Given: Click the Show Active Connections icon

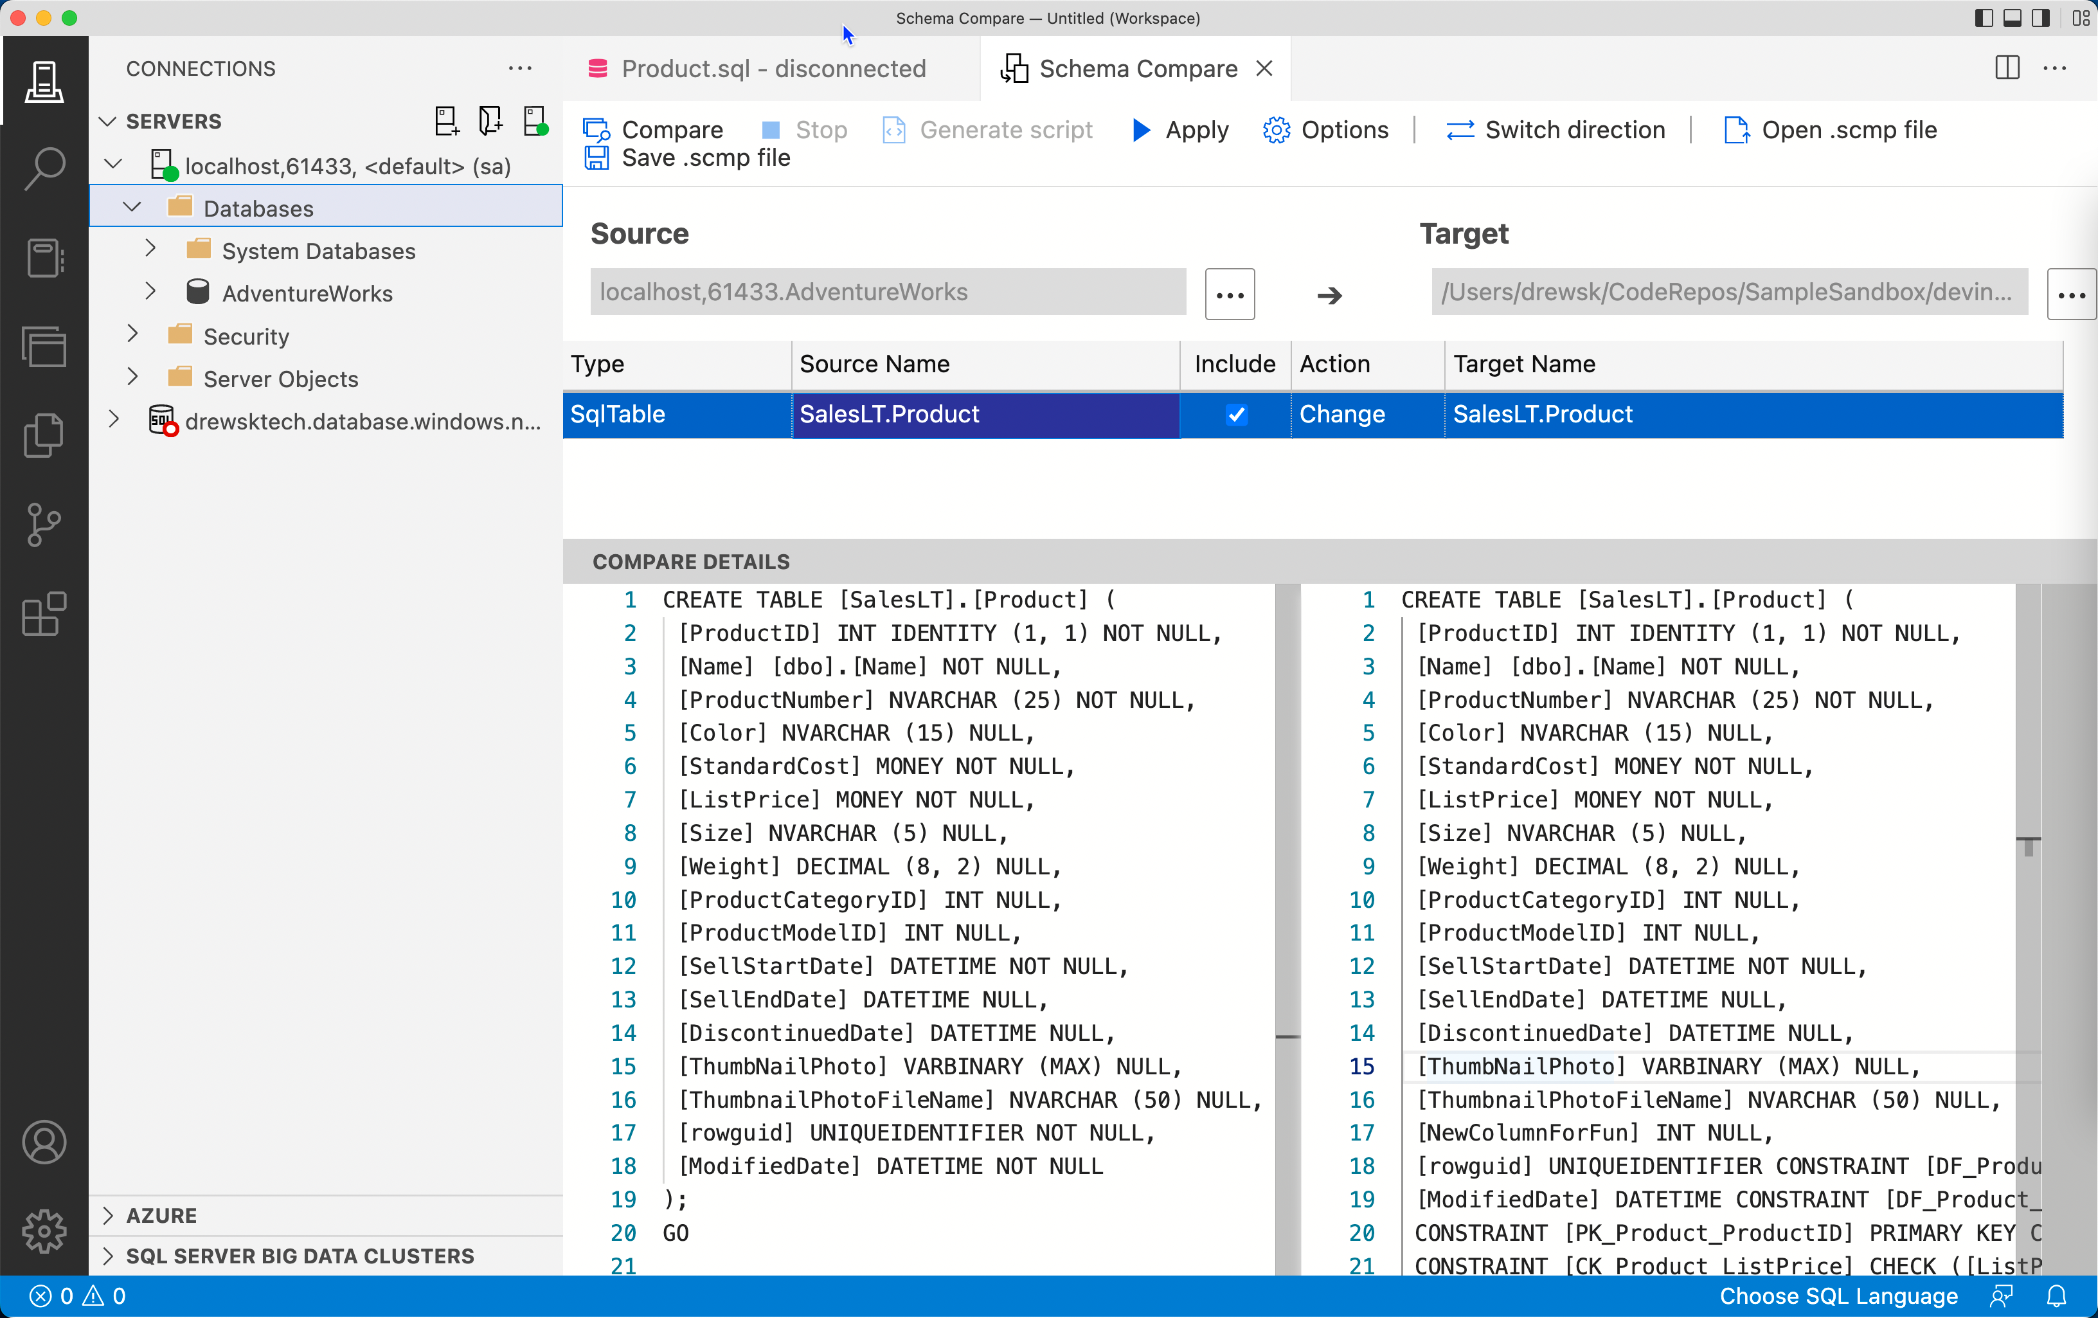Looking at the screenshot, I should [535, 121].
